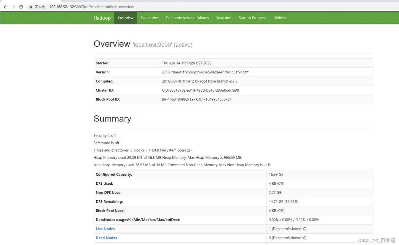The image size is (399, 245).
Task: Click Configured Capacity value 16.99 GB
Action: point(276,174)
